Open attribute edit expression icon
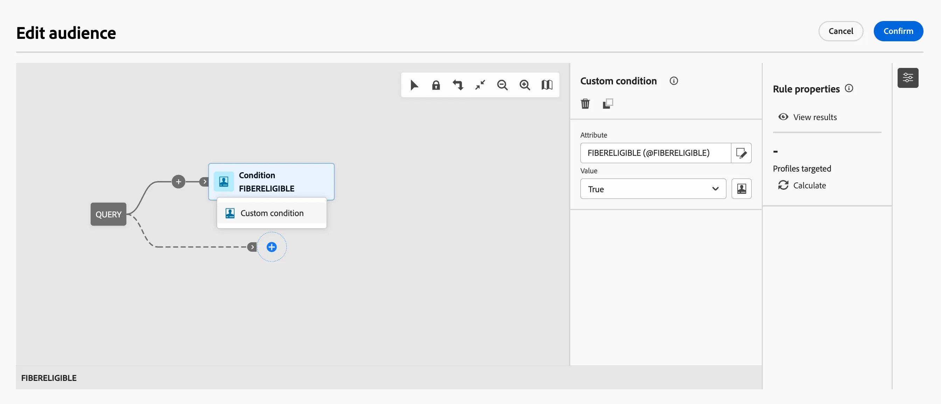The width and height of the screenshot is (941, 404). [x=741, y=153]
